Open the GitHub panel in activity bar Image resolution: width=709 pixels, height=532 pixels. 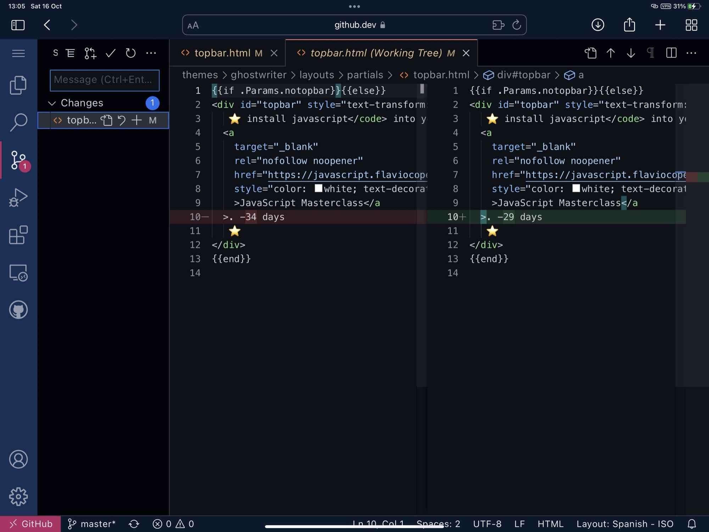(18, 310)
